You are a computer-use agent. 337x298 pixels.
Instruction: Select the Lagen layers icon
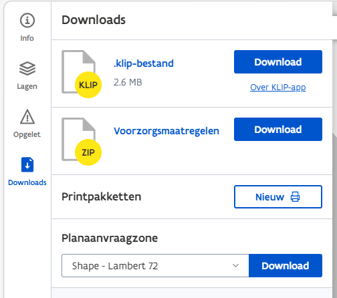(x=27, y=68)
